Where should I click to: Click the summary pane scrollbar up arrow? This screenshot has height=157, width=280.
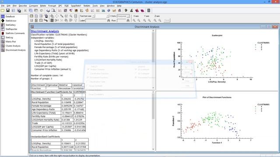click(153, 31)
